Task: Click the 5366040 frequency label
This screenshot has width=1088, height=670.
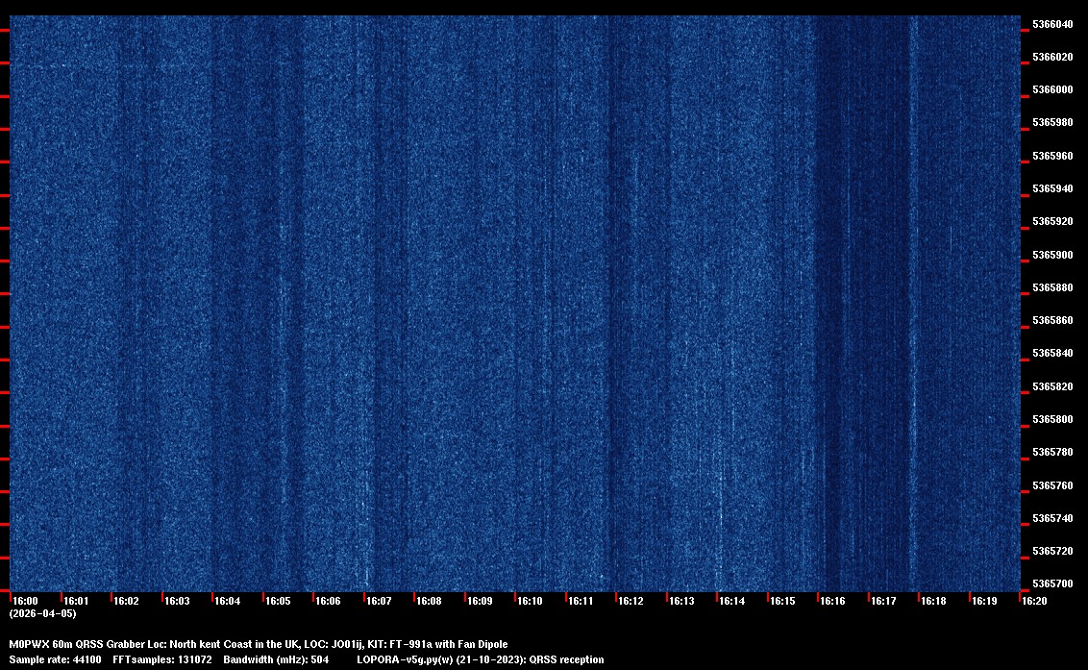Action: [x=1052, y=24]
